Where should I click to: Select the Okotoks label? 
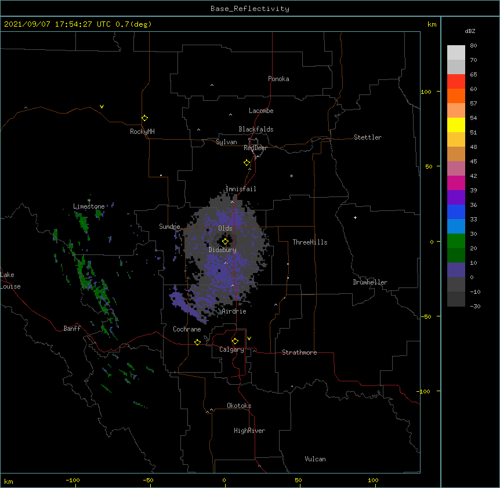pos(239,406)
